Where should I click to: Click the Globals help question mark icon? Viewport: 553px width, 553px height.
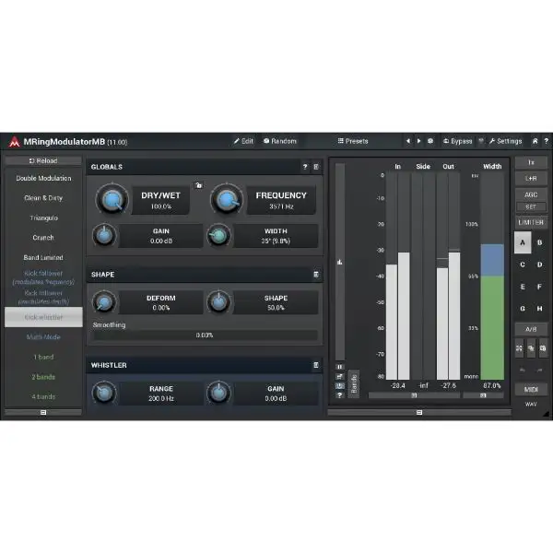click(305, 167)
